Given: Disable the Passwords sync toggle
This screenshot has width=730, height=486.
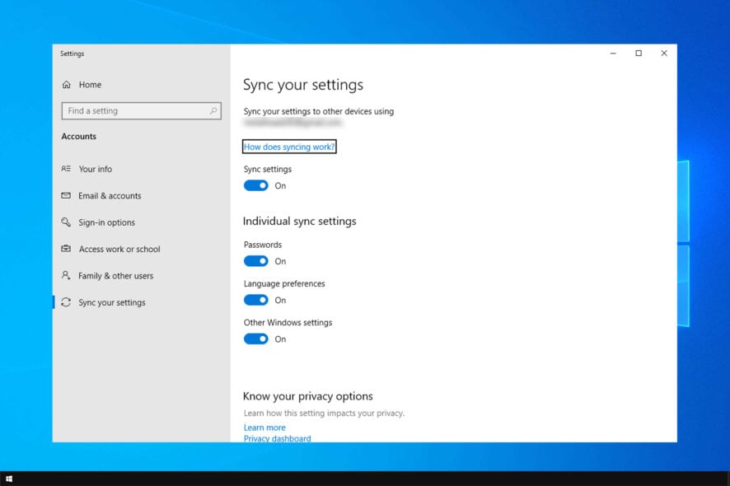Looking at the screenshot, I should (x=256, y=261).
